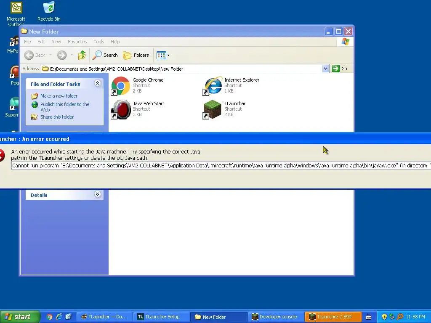Open Search with the magnifier icon

coord(105,55)
